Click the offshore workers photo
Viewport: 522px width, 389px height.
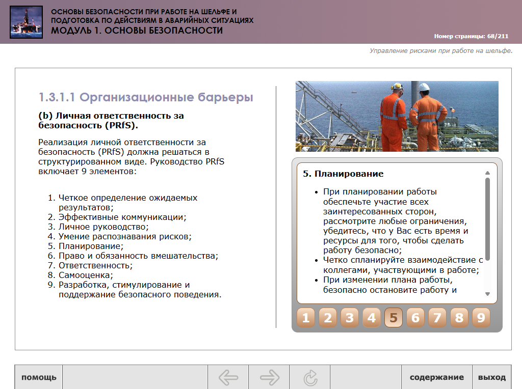(x=397, y=116)
